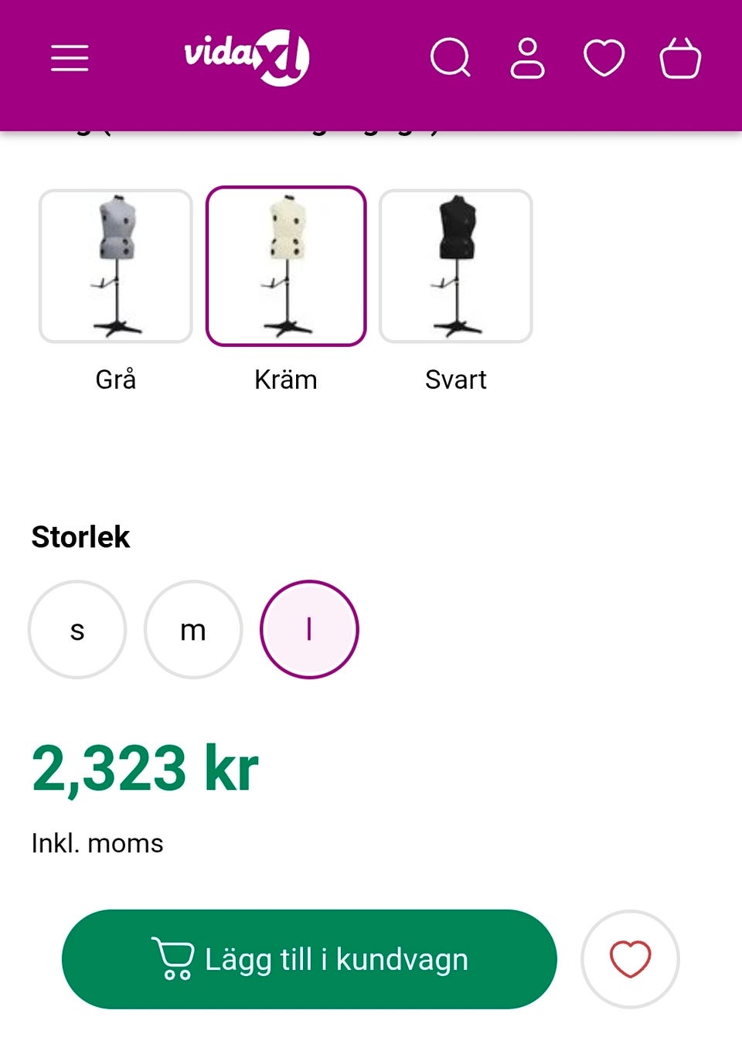Open the hamburger navigation menu
The width and height of the screenshot is (742, 1051).
point(70,58)
